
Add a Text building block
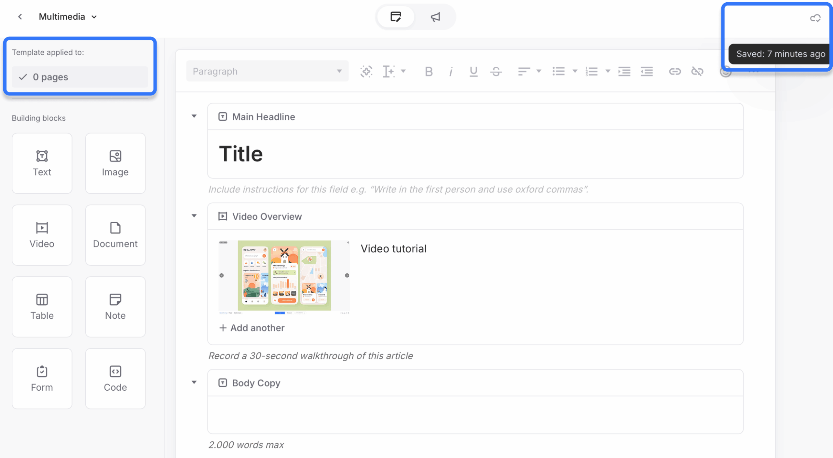(x=42, y=163)
